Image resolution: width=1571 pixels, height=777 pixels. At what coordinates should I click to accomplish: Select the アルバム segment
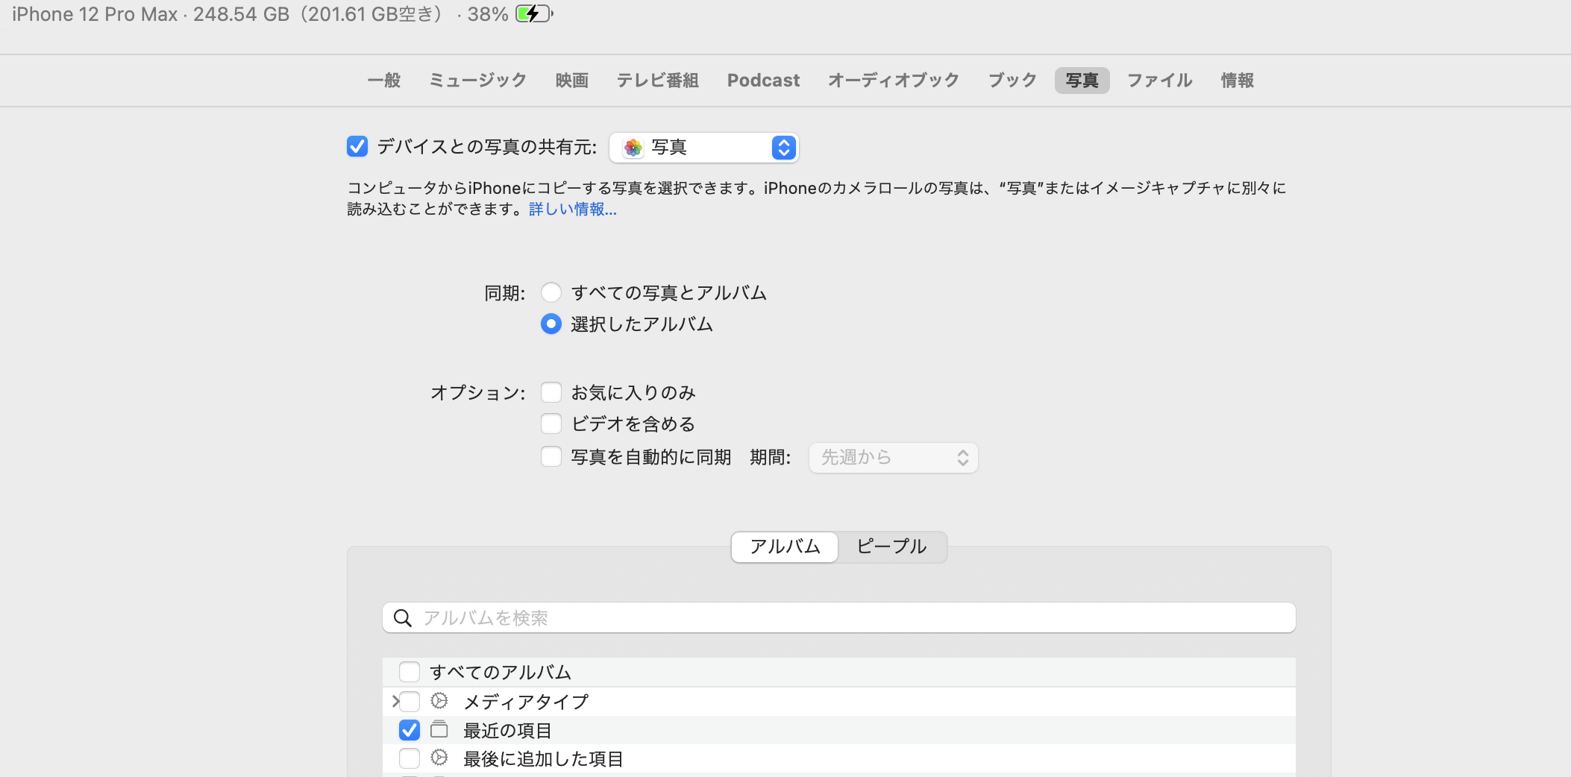pyautogui.click(x=785, y=547)
